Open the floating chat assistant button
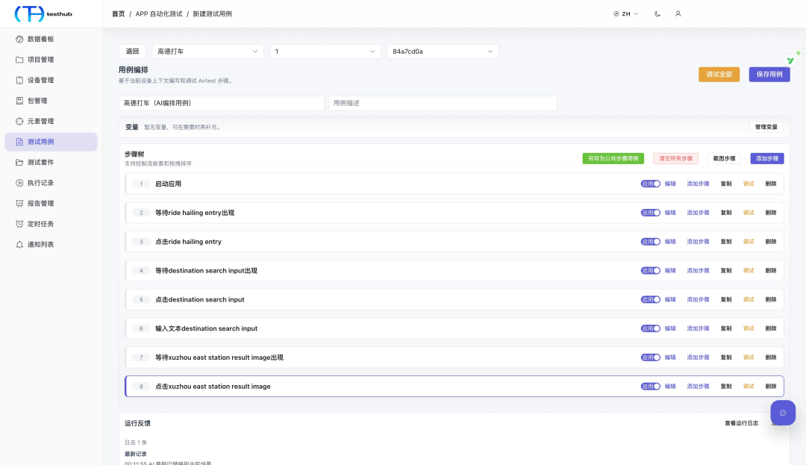The height and width of the screenshot is (465, 806). (782, 413)
